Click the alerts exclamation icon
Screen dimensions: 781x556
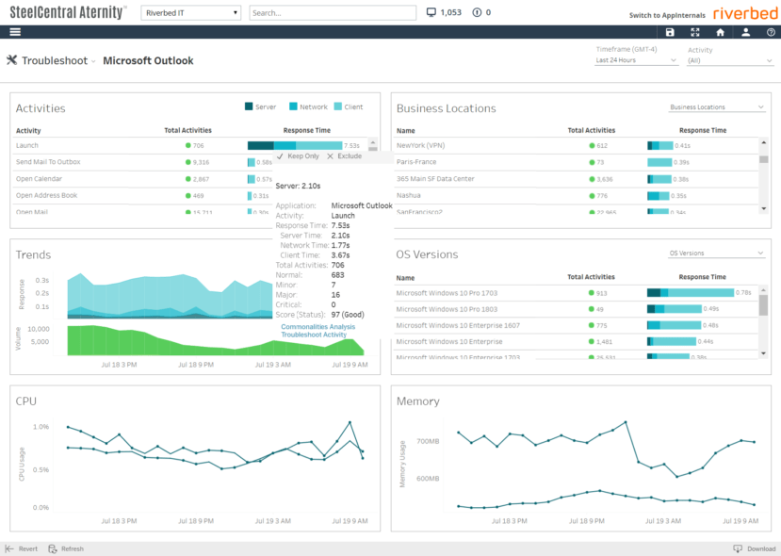(477, 12)
